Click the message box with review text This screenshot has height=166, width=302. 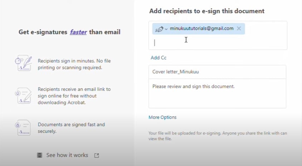[x=217, y=93]
